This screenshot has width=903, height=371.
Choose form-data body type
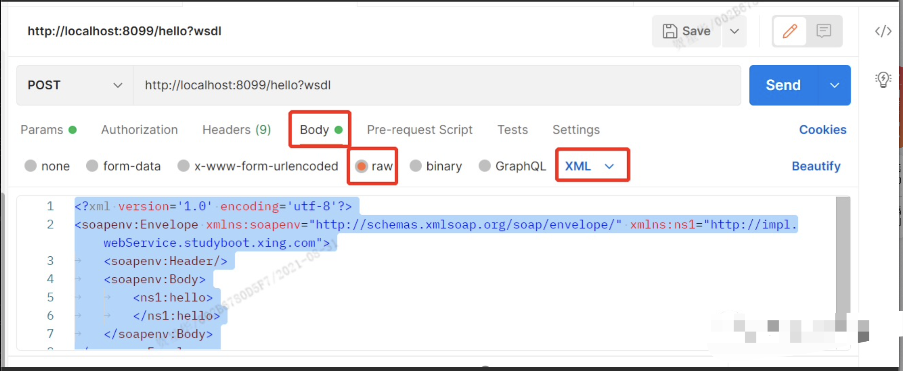92,166
